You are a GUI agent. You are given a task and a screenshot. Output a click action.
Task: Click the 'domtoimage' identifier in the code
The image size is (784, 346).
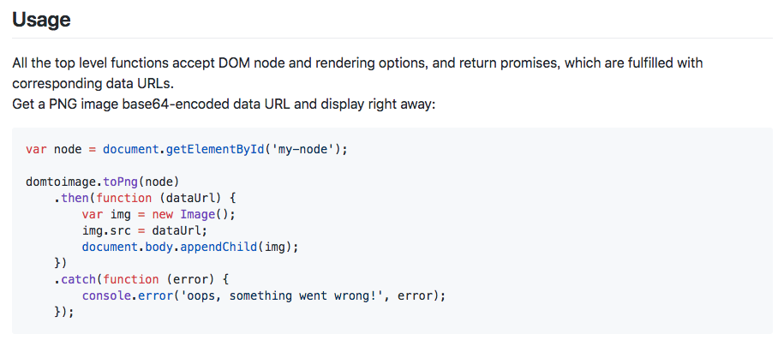click(x=61, y=182)
